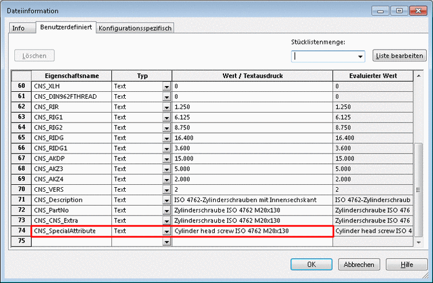Click the Liste bearbeiten button

[x=400, y=55]
